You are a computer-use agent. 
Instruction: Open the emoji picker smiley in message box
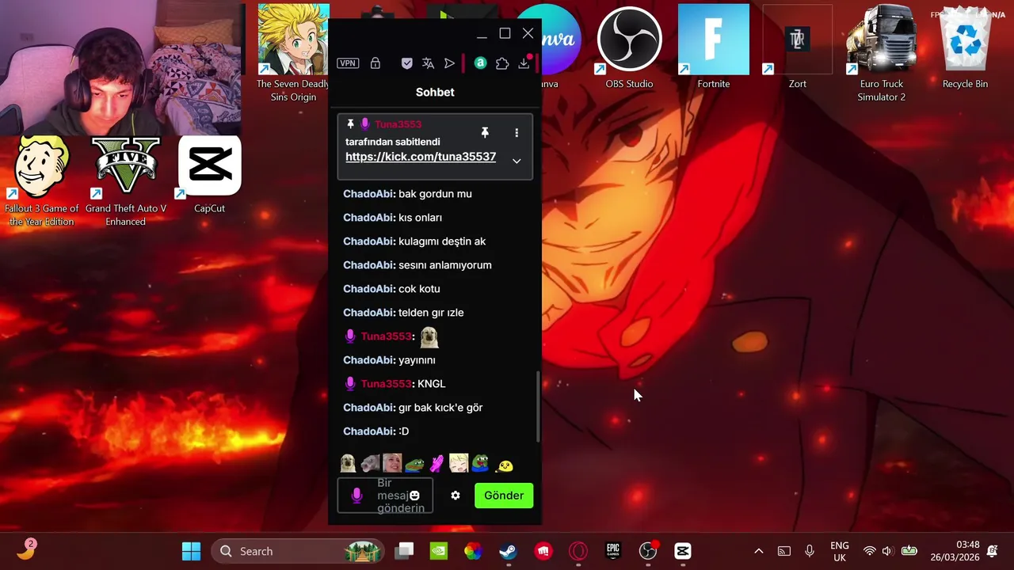click(414, 496)
